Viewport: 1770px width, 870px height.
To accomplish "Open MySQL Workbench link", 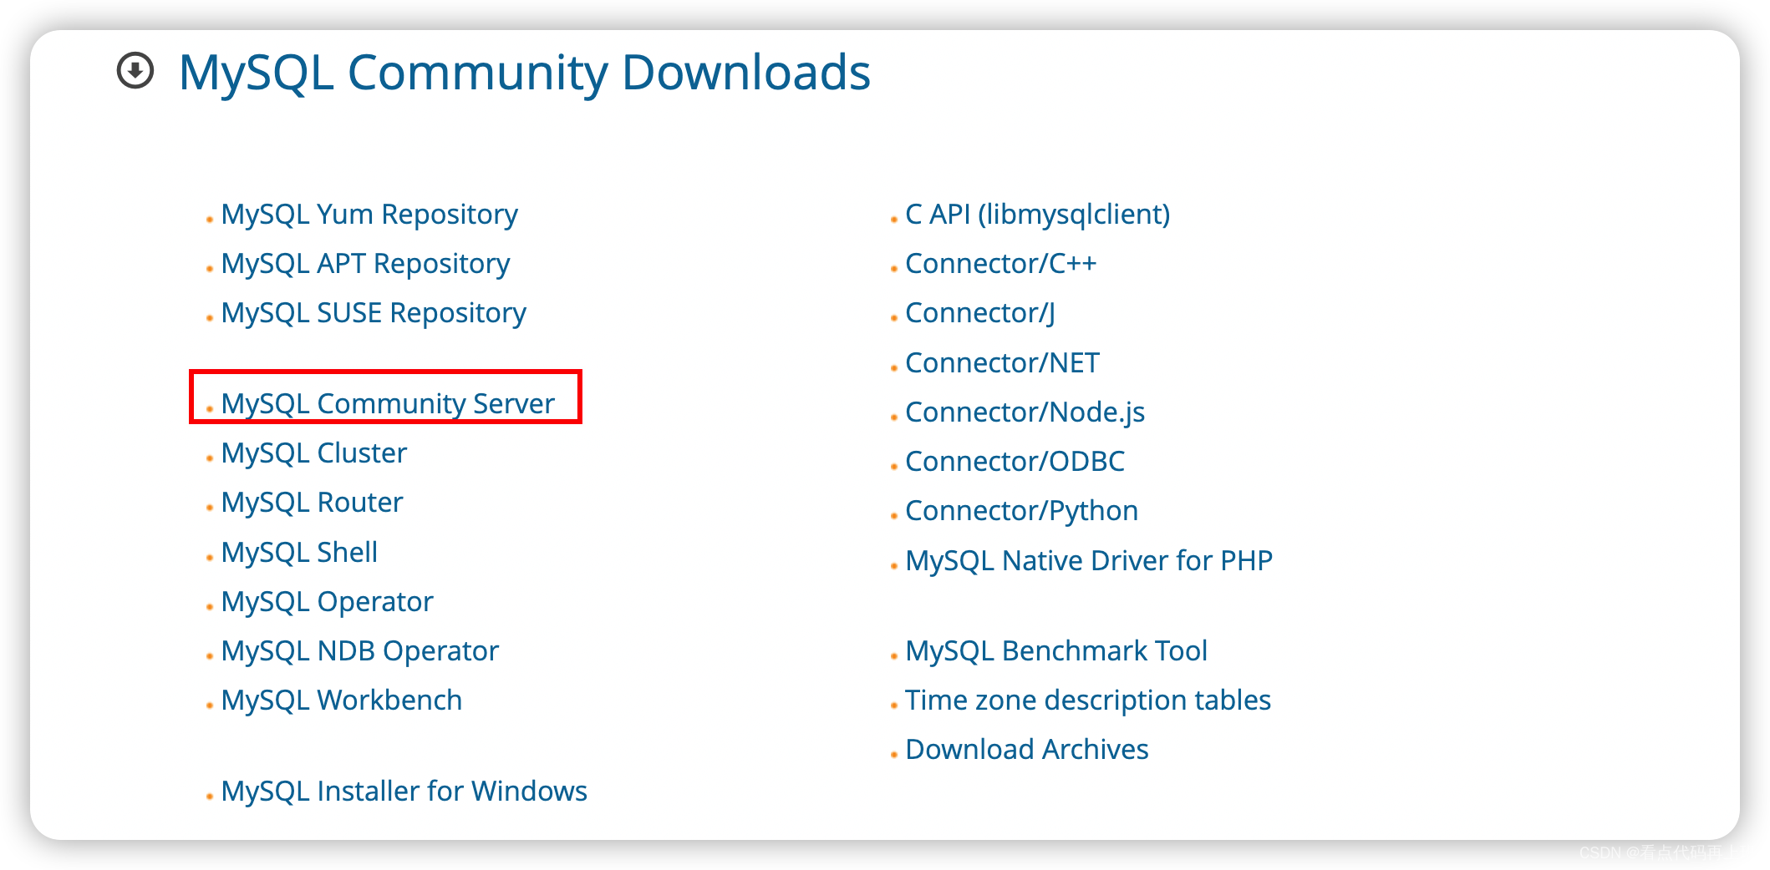I will [x=342, y=701].
